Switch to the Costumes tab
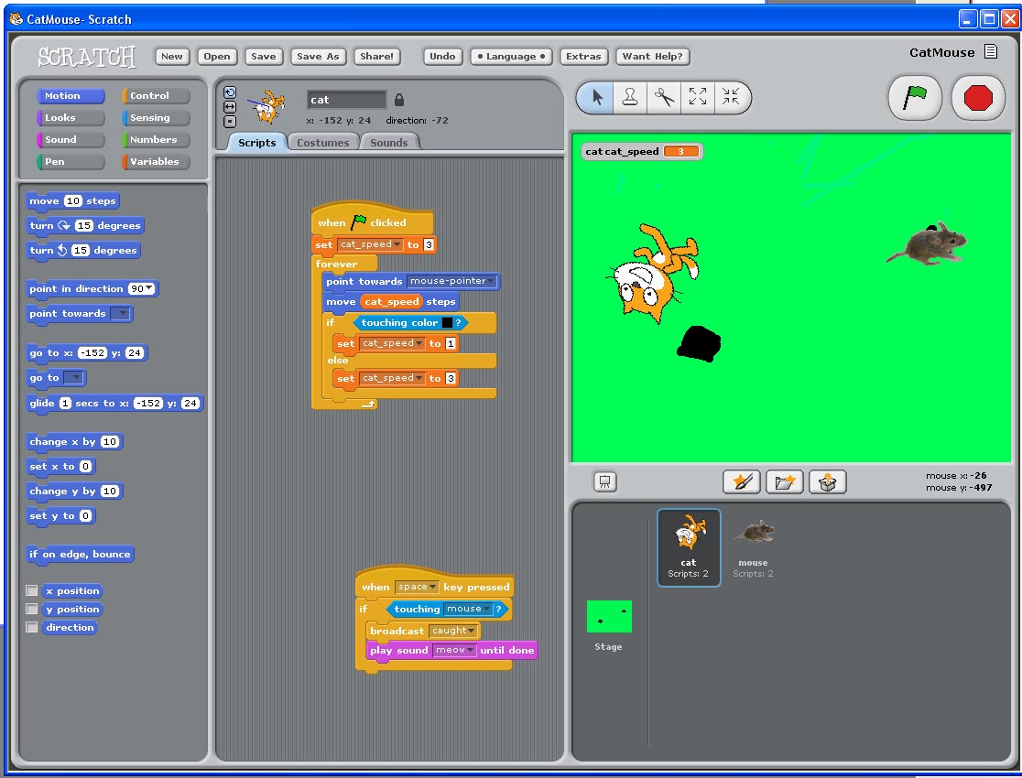1022x778 pixels. pyautogui.click(x=323, y=143)
